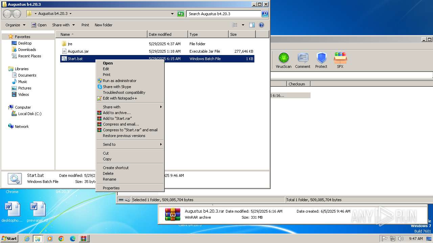Open the desktopho... Word document on desktop
433x243 pixels.
(x=12, y=212)
